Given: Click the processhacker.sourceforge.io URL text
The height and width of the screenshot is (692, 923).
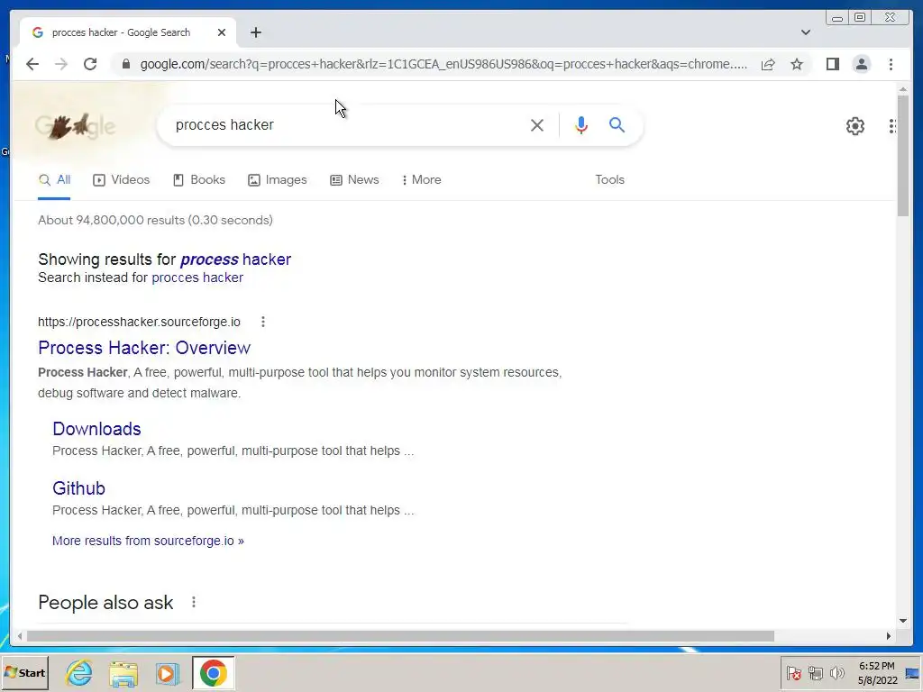Looking at the screenshot, I should [x=139, y=322].
